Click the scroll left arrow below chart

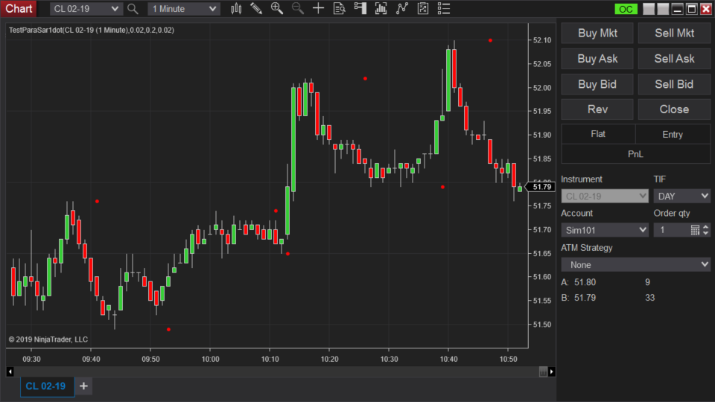(10, 372)
